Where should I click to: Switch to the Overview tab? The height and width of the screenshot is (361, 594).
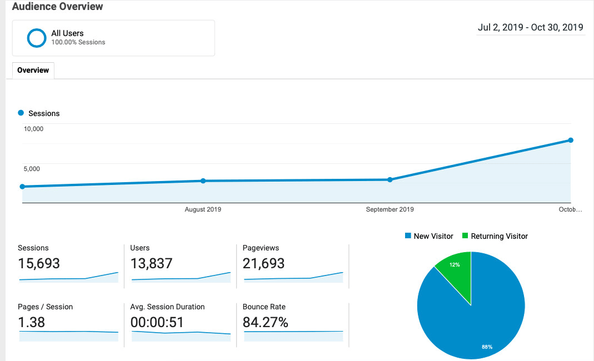coord(33,70)
